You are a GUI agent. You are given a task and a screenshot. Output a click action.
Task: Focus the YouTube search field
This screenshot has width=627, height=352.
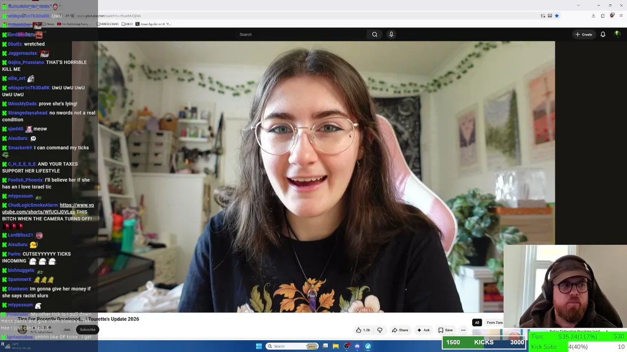301,34
